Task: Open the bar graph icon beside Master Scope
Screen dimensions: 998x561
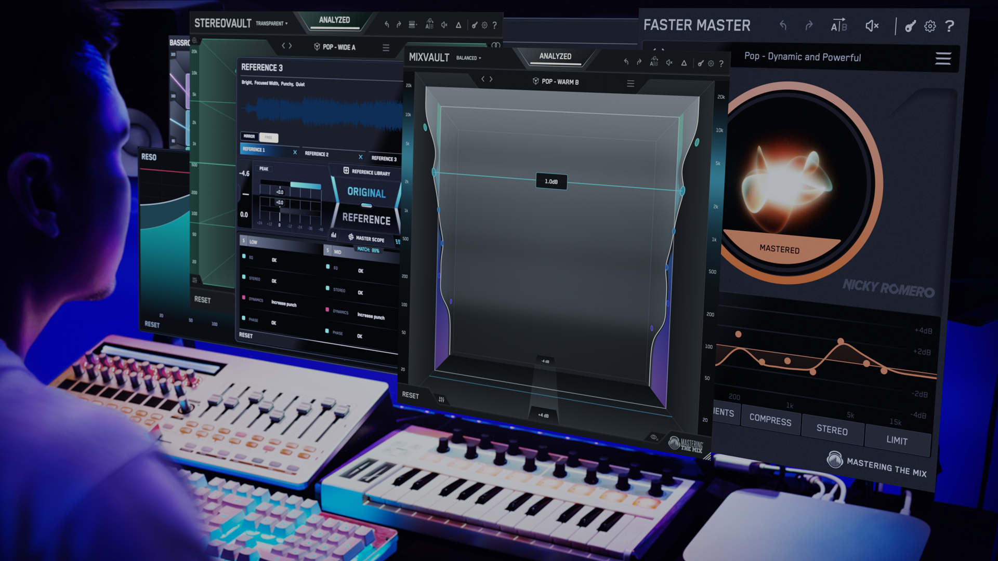Action: click(334, 235)
